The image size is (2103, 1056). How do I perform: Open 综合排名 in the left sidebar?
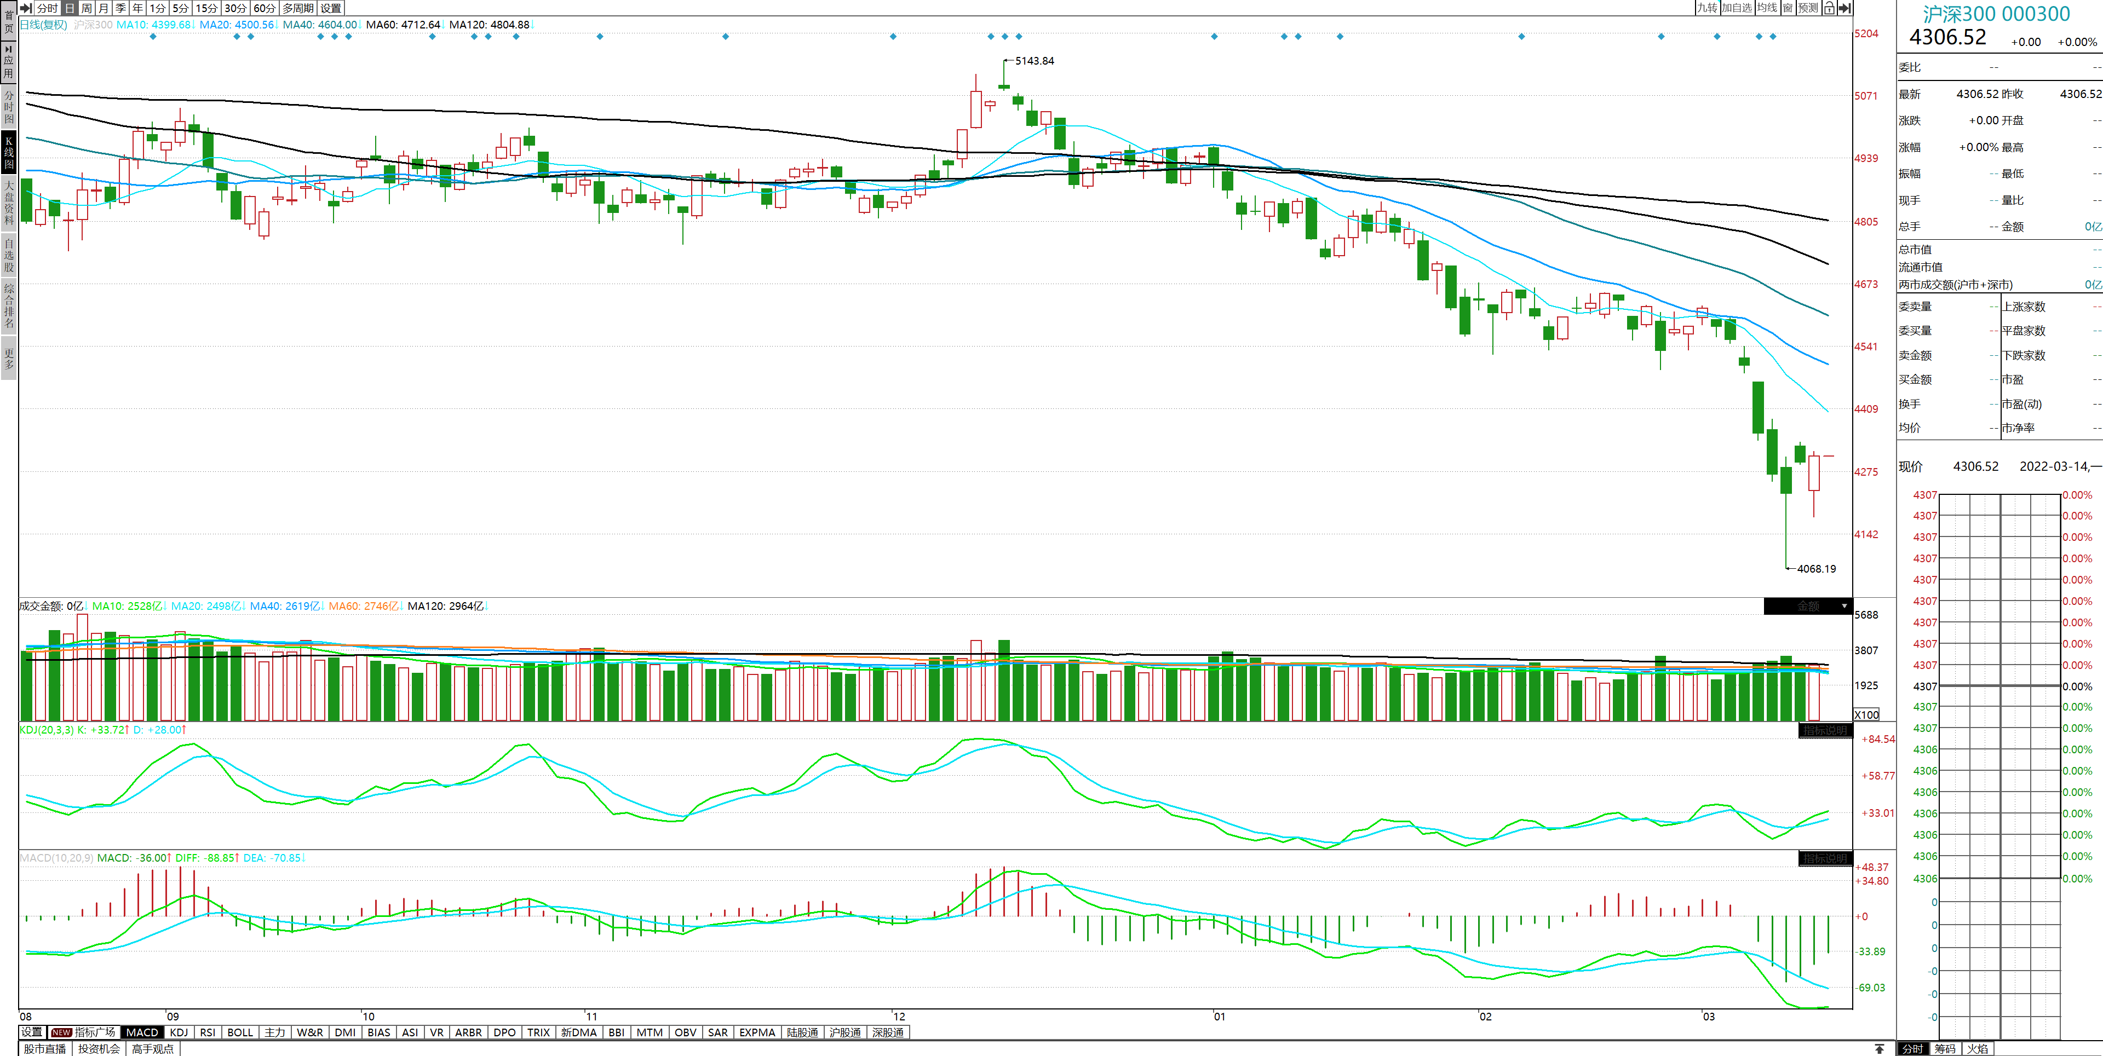pyautogui.click(x=8, y=305)
